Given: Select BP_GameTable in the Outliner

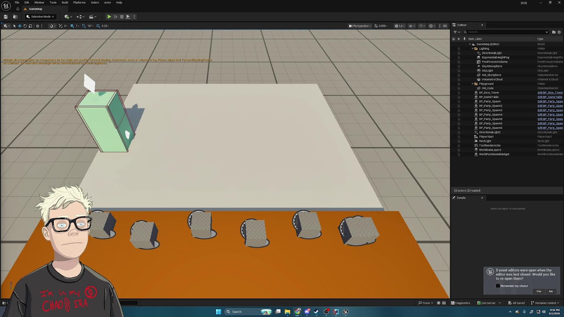Looking at the screenshot, I should click(x=489, y=97).
